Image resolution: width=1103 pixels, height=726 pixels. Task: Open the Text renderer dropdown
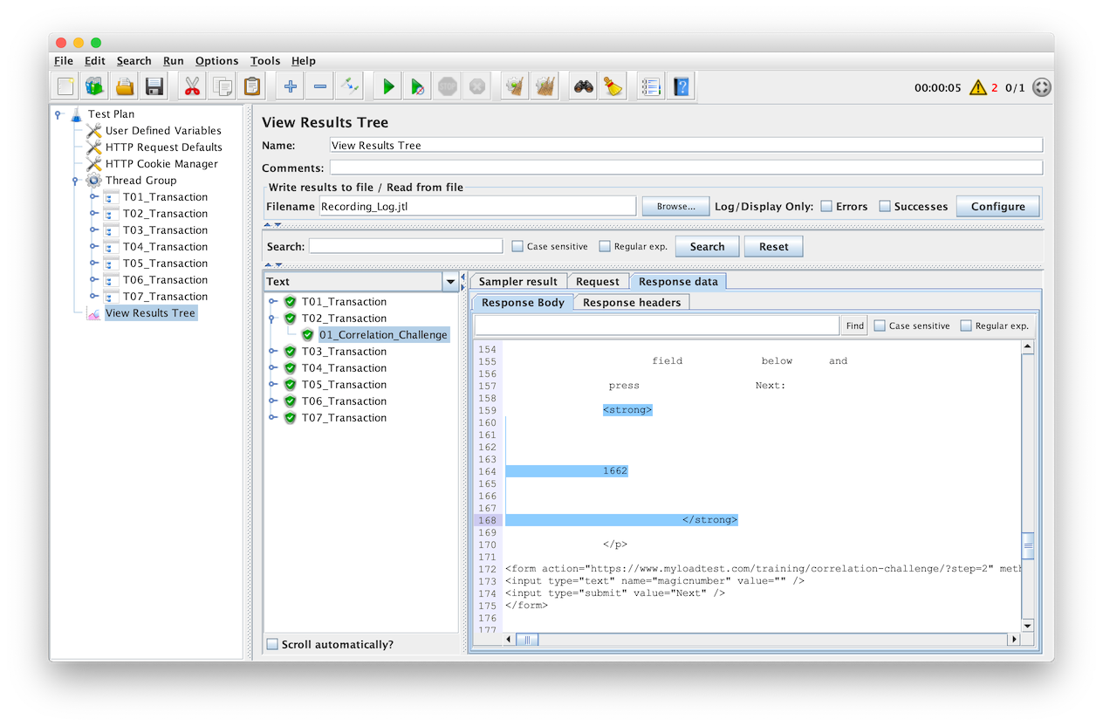pyautogui.click(x=450, y=282)
